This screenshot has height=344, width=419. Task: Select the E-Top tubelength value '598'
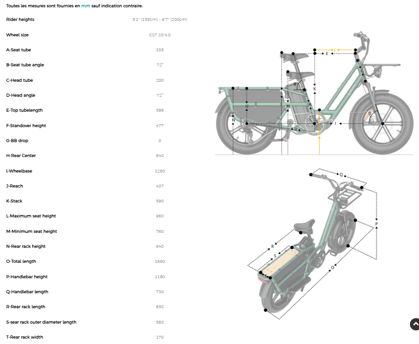pos(159,110)
